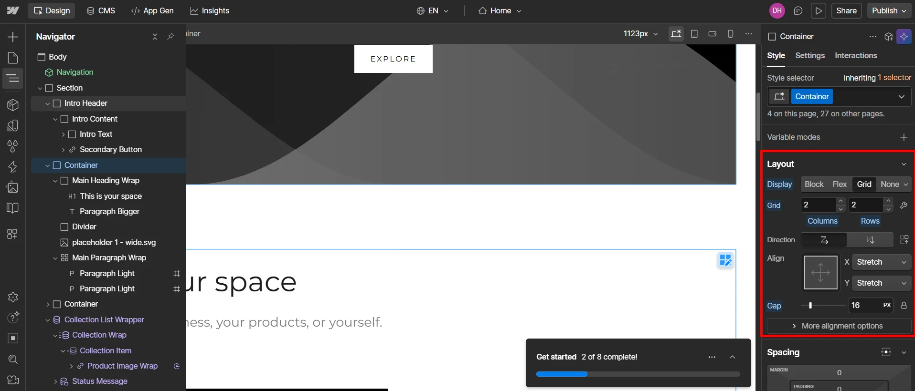
Task: Open canvas settings three-dot menu
Action: point(749,34)
